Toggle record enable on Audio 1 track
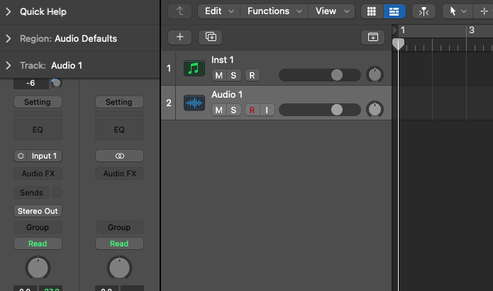Screen dimensions: 493x291 (x=252, y=110)
